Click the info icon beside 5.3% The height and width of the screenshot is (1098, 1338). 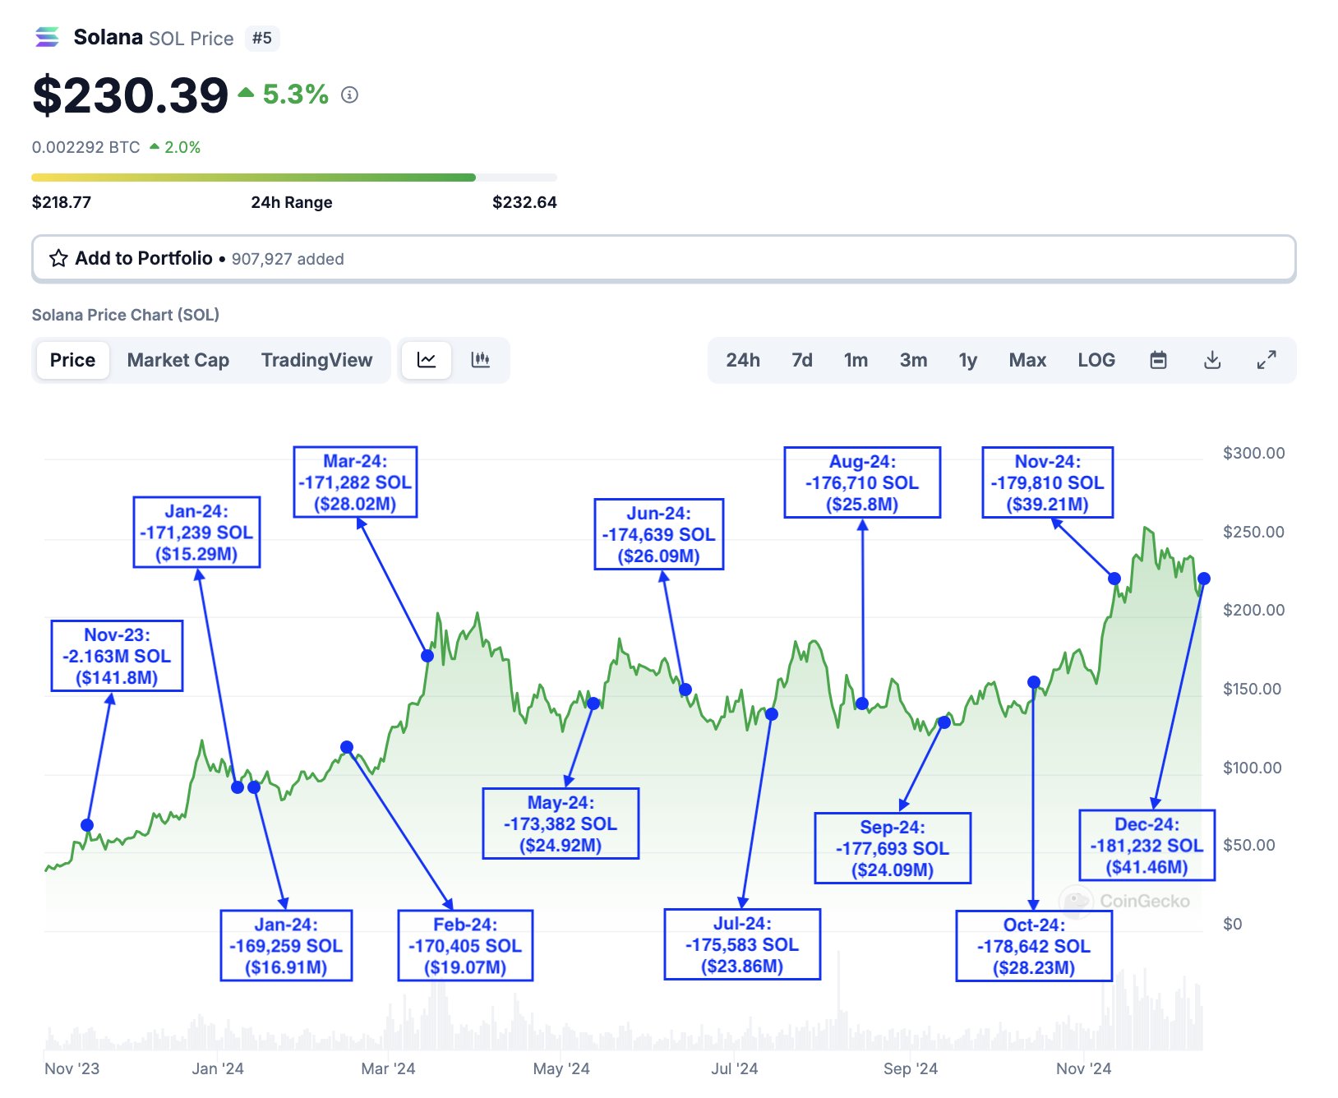(x=349, y=95)
